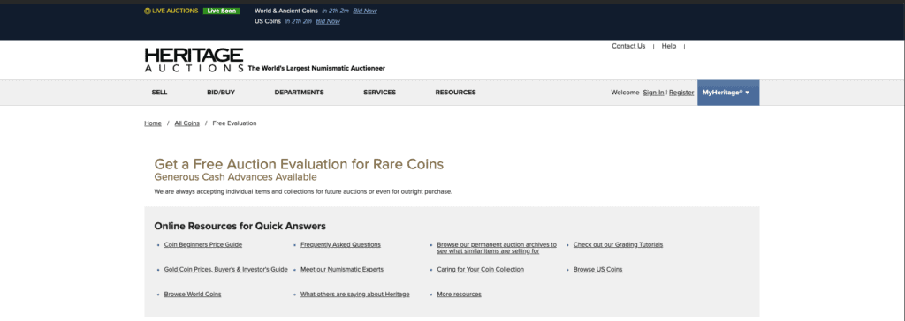Click the Help link in header

pyautogui.click(x=669, y=46)
